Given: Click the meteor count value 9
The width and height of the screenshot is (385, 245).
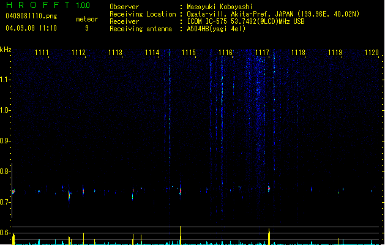Looking at the screenshot, I should (x=87, y=28).
